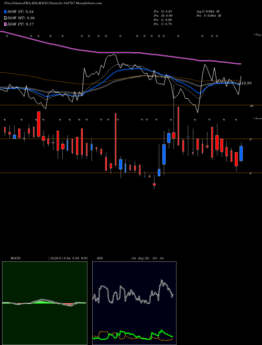
Task: Click the MACD (12,26,9) parameter values
Action: (68, 258)
